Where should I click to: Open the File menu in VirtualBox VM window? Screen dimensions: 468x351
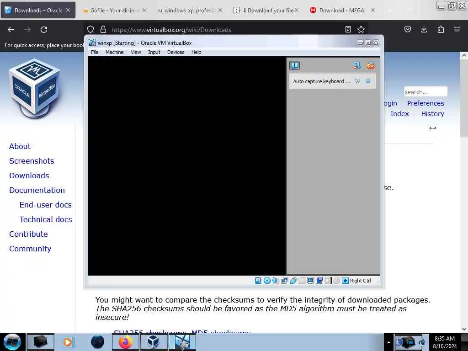point(95,52)
